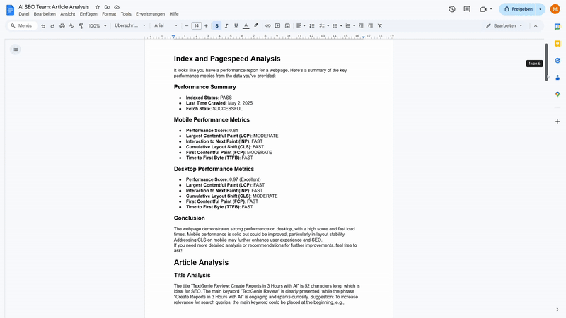Image resolution: width=566 pixels, height=318 pixels.
Task: Decrease indent
Action: click(x=361, y=26)
